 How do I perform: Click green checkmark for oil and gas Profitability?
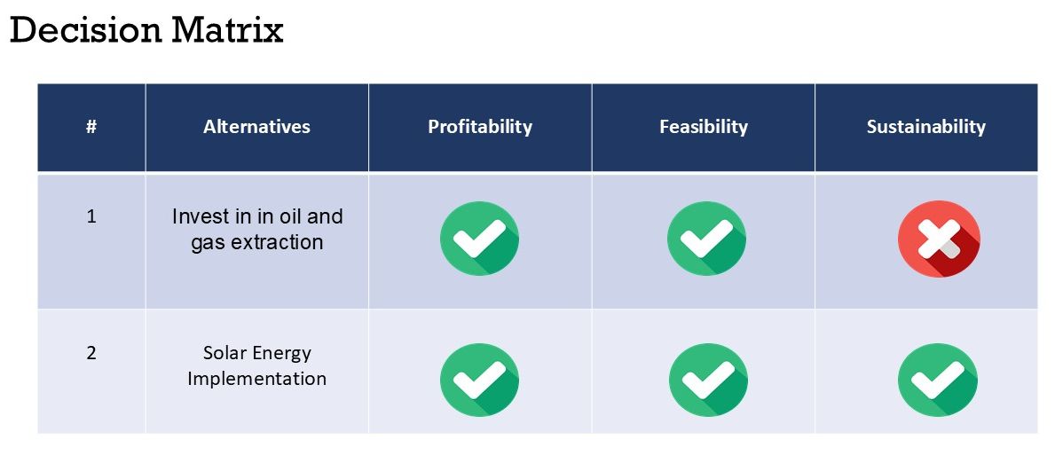click(479, 239)
